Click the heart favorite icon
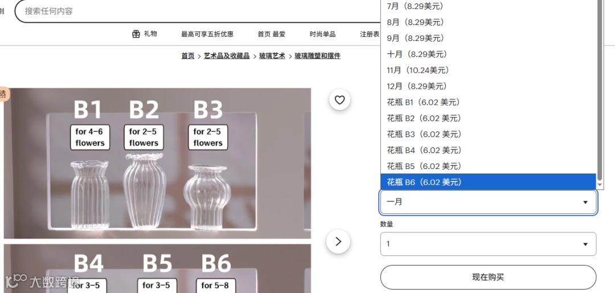 pos(339,100)
